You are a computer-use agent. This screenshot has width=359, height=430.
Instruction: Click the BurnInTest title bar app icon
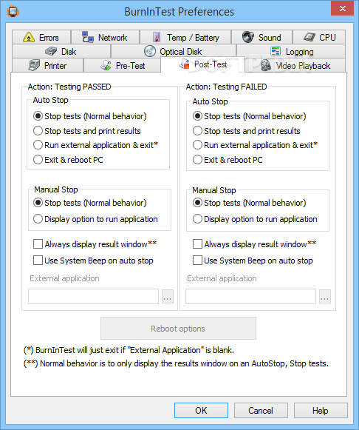[13, 12]
